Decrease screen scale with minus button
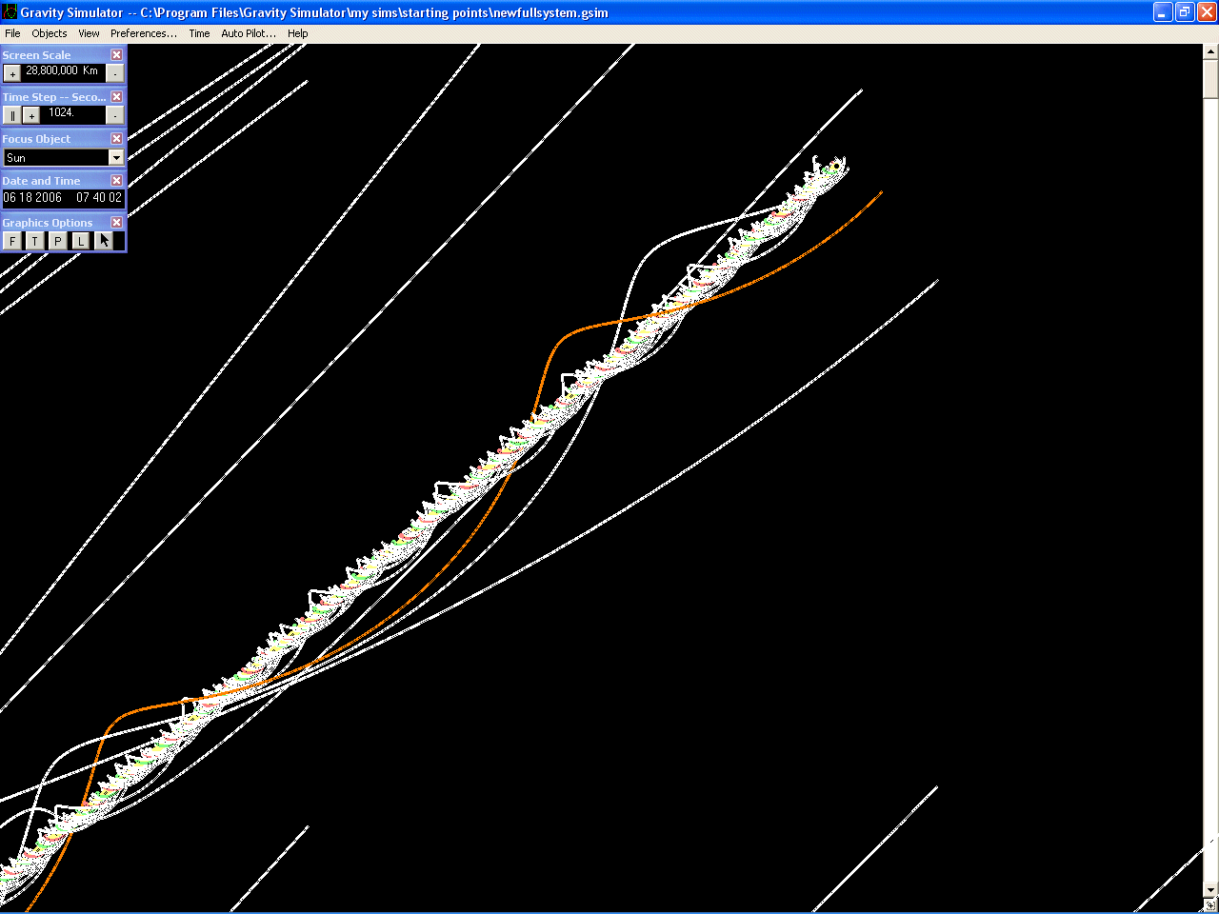1219x914 pixels. coord(115,73)
